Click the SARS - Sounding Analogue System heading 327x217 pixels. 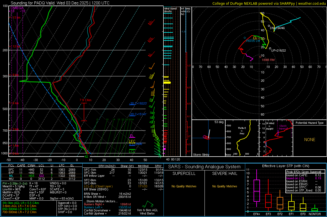pyautogui.click(x=204, y=167)
